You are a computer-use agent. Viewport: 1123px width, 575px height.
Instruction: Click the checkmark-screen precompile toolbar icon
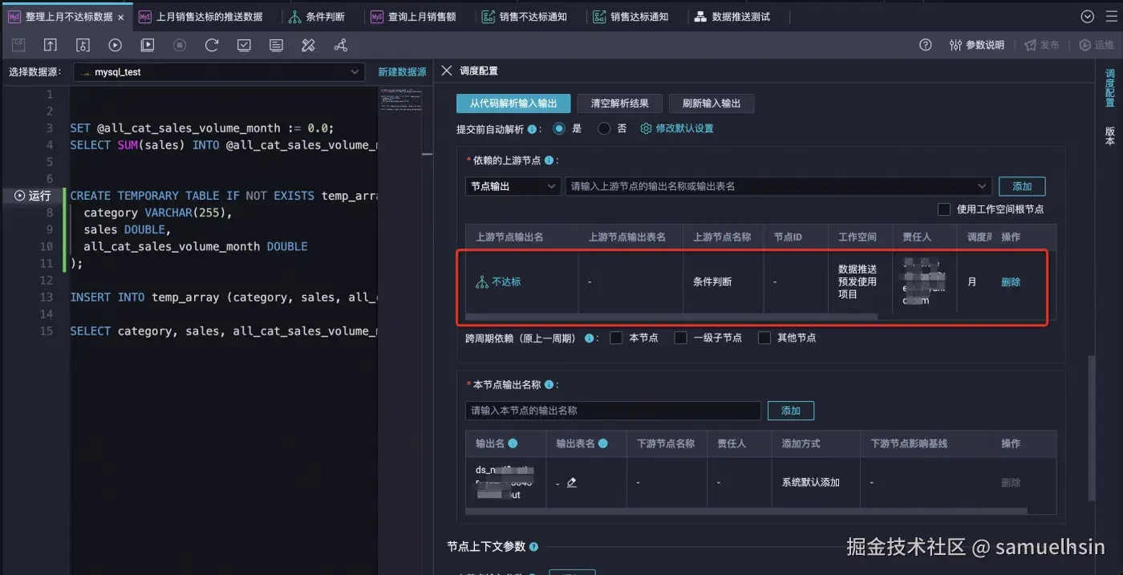tap(244, 46)
